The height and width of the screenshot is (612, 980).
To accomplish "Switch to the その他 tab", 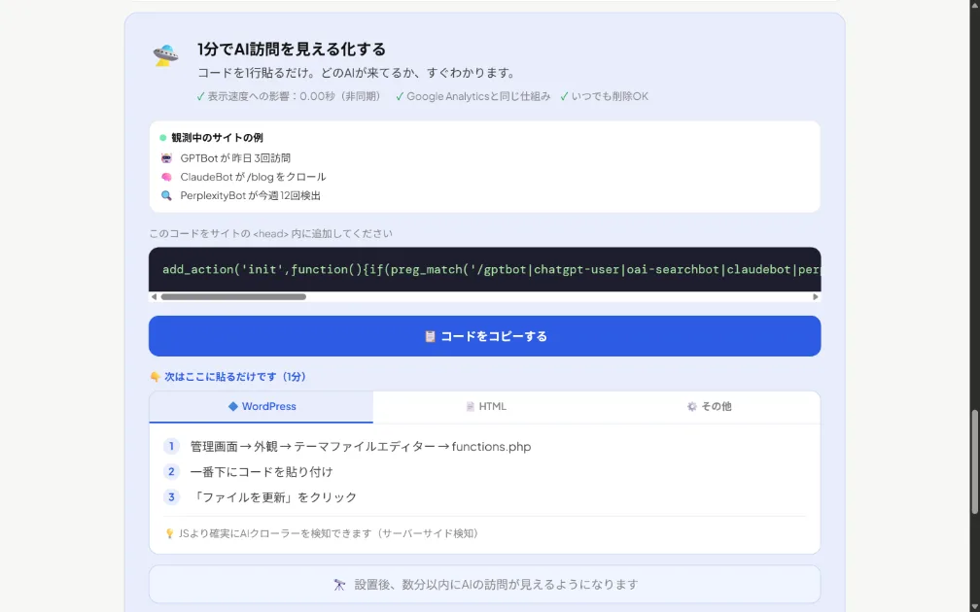I will click(x=710, y=406).
